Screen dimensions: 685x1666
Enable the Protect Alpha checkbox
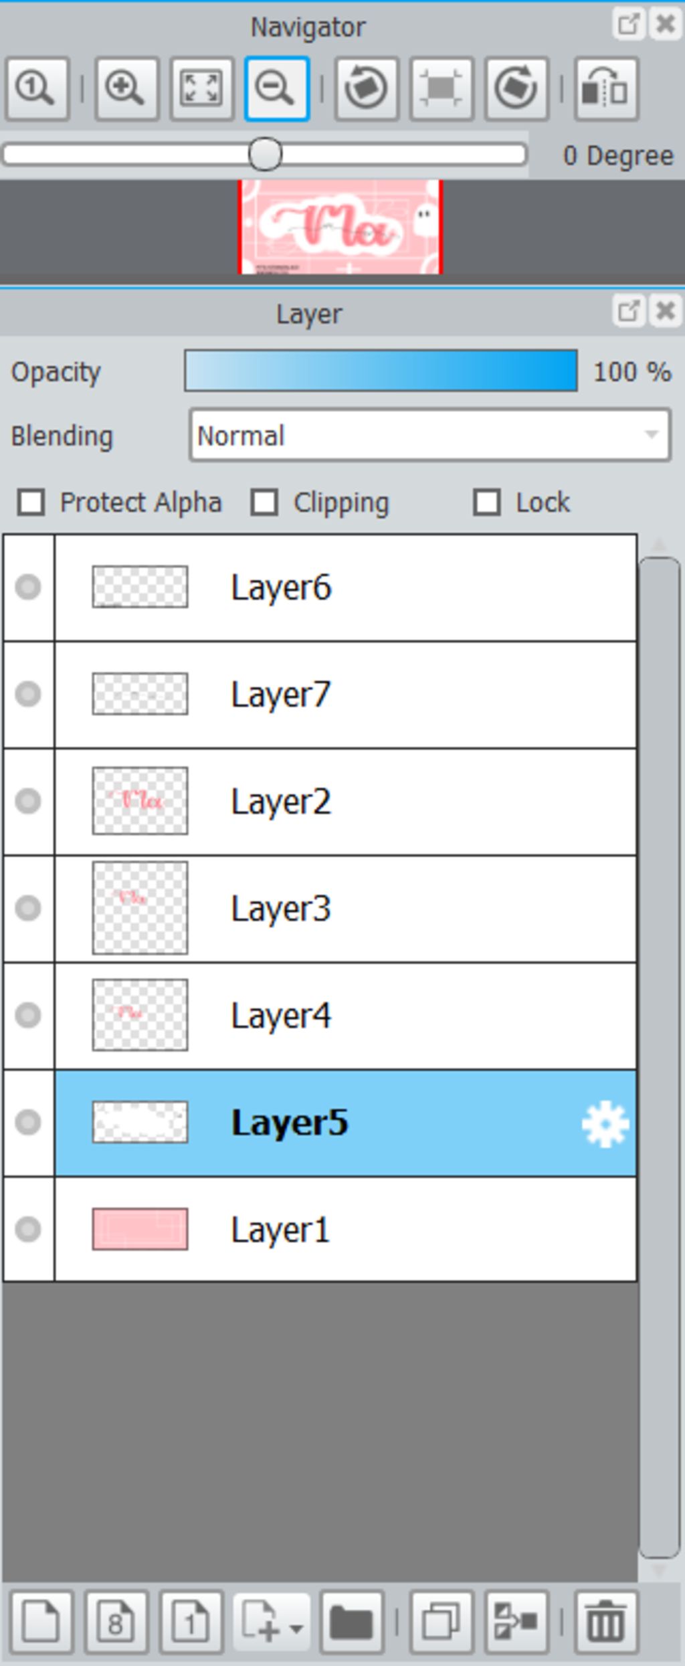(x=31, y=502)
